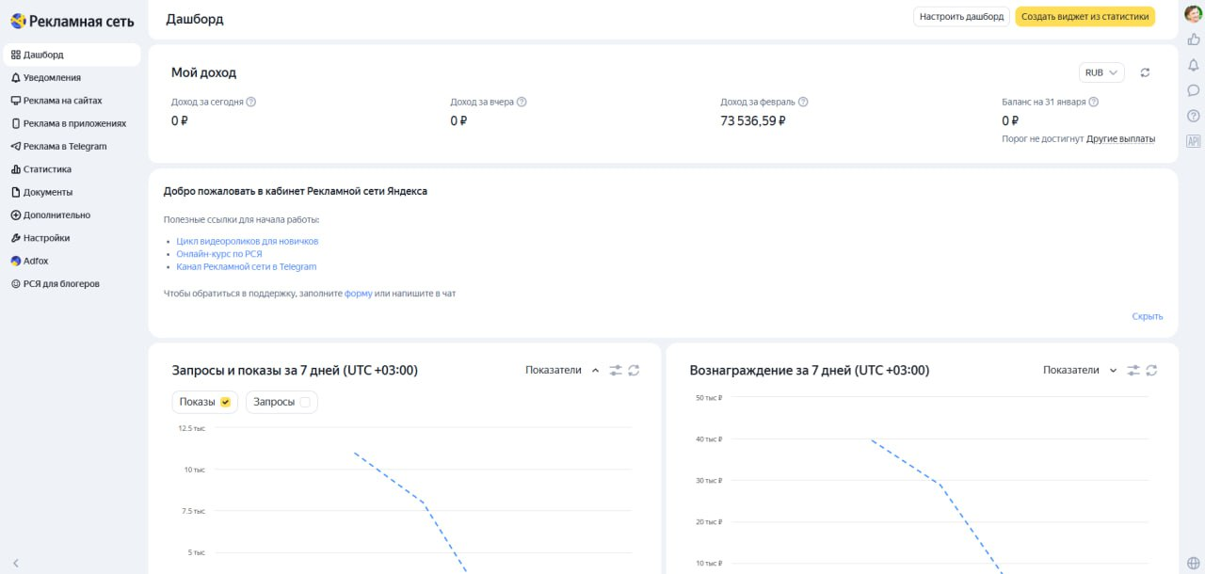Expand Показатели on the Вознаграждение chart
1205x574 pixels.
pyautogui.click(x=1112, y=370)
